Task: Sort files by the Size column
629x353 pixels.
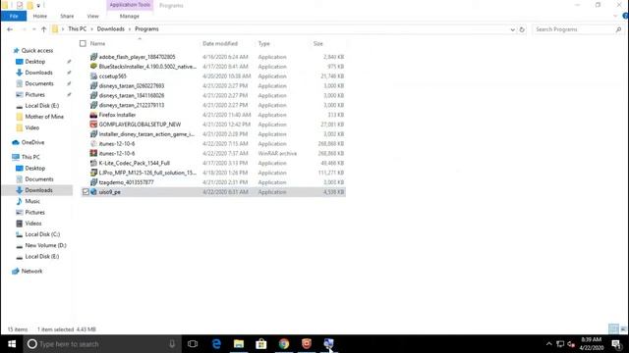Action: 317,43
